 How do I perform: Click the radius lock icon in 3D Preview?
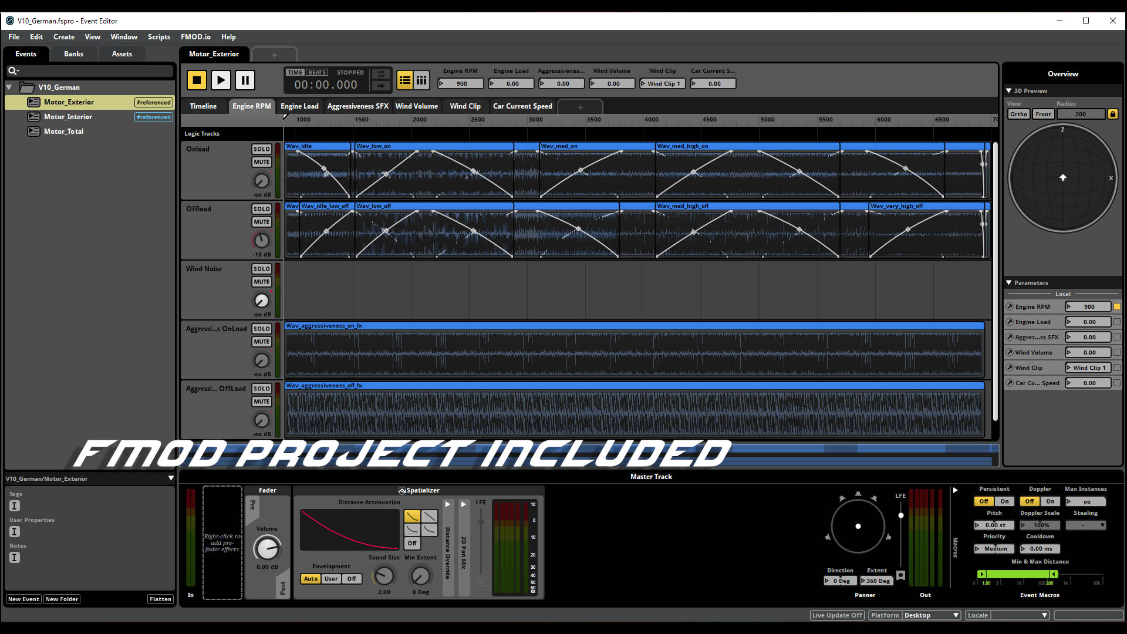click(x=1112, y=114)
